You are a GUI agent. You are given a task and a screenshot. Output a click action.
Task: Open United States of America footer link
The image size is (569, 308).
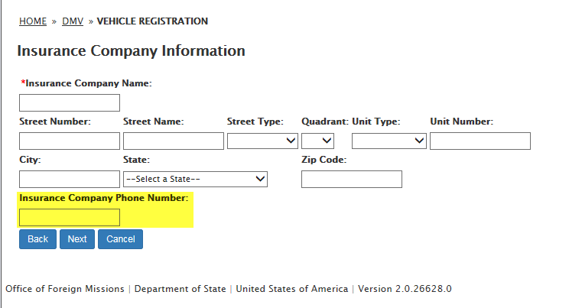(x=293, y=289)
